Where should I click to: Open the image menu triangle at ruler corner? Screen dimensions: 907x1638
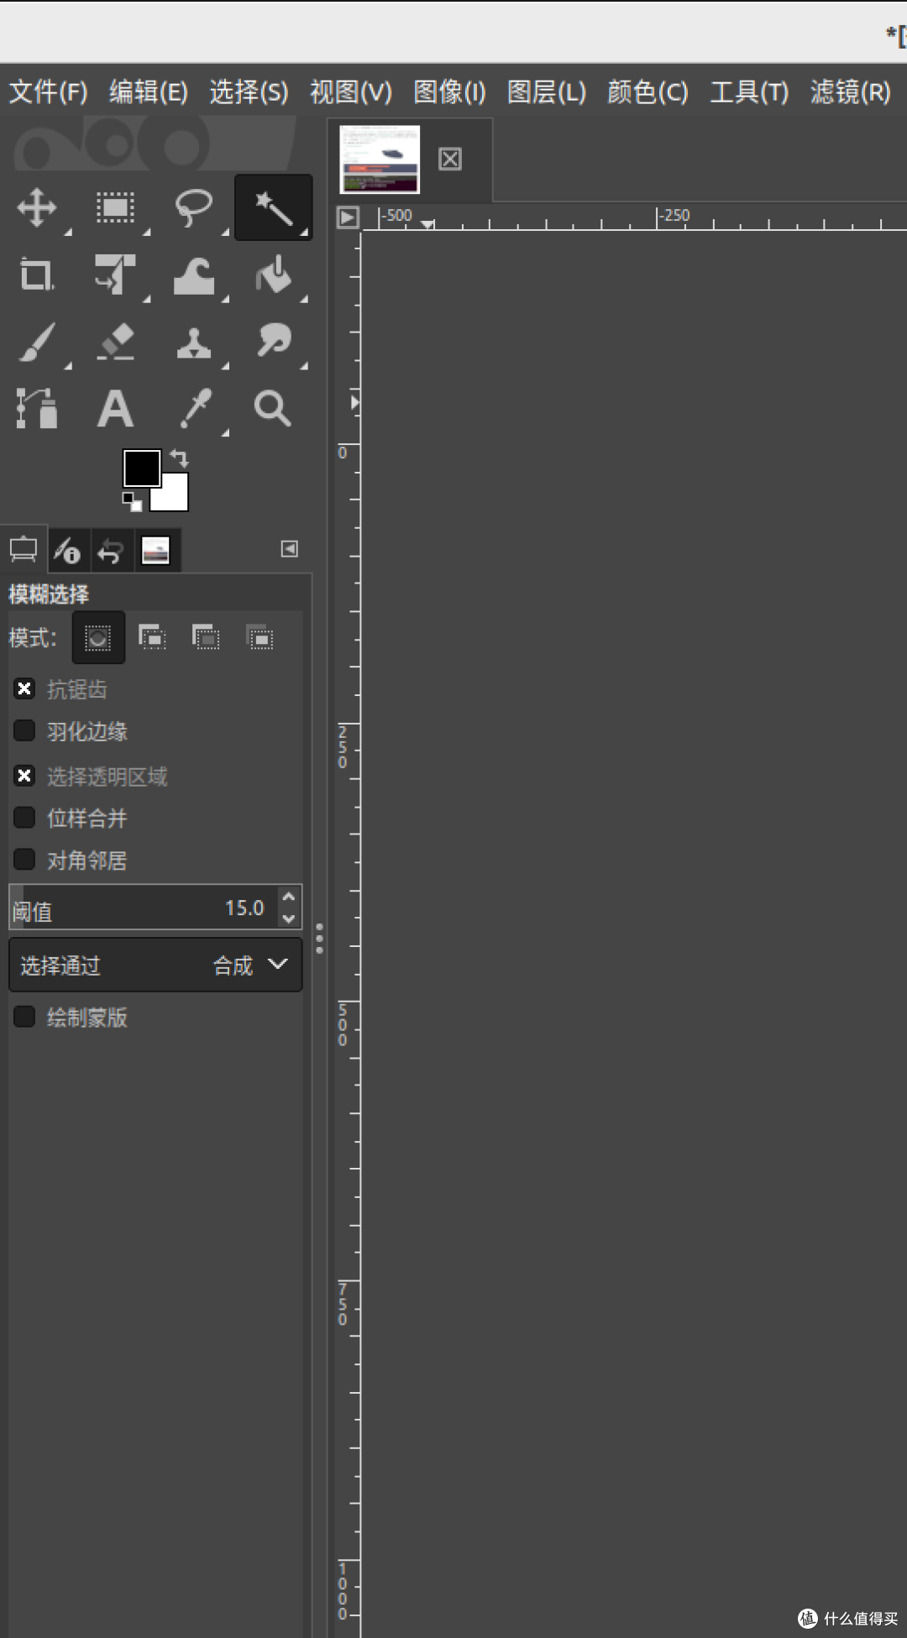(348, 218)
